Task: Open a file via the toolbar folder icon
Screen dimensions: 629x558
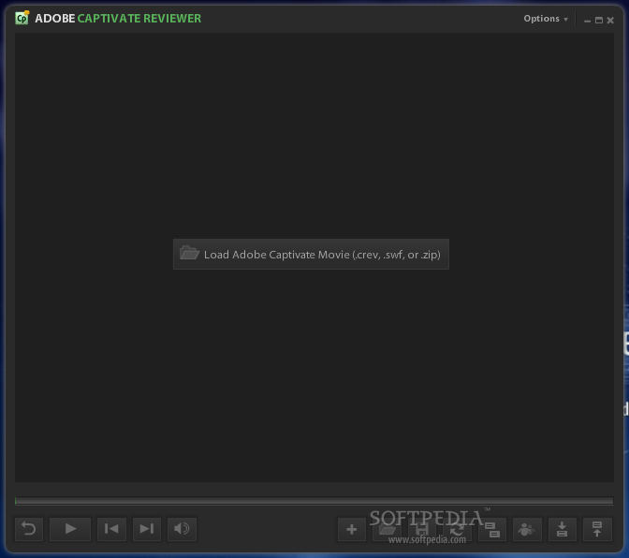Action: 387,529
